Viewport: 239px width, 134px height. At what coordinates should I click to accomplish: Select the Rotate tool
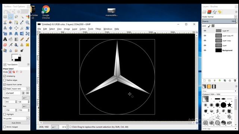tap(27, 28)
